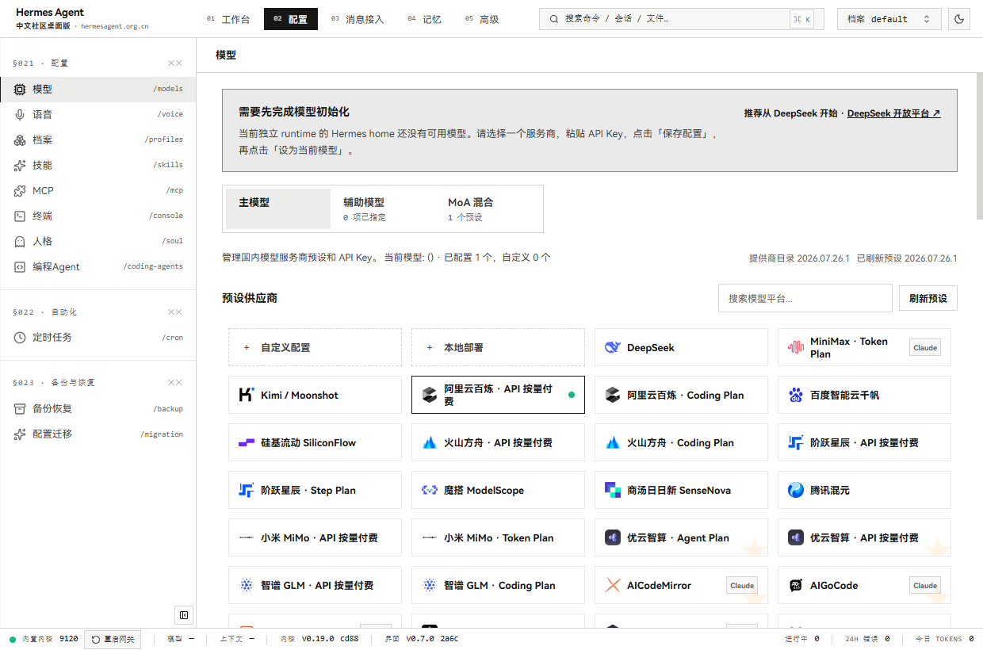983x650 pixels.
Task: Select 智谱 GLM · Coding Plan provider
Action: point(498,585)
